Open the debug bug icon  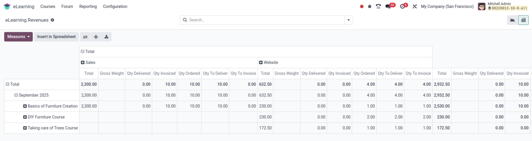point(370,6)
